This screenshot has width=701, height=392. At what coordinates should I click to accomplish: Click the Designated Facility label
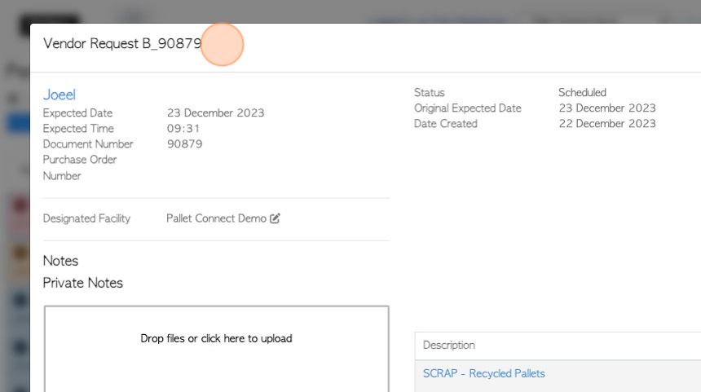pyautogui.click(x=86, y=218)
